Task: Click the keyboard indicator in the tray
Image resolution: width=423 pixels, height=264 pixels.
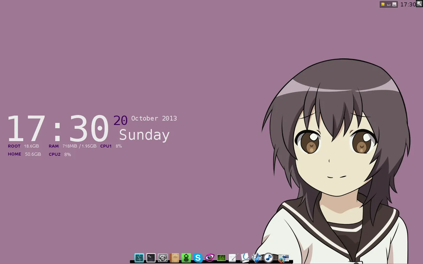Action: [x=389, y=4]
